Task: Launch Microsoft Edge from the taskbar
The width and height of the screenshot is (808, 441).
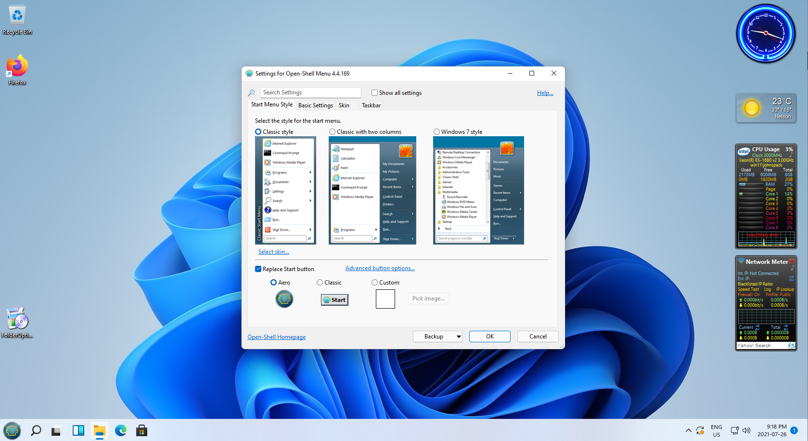Action: click(x=121, y=430)
